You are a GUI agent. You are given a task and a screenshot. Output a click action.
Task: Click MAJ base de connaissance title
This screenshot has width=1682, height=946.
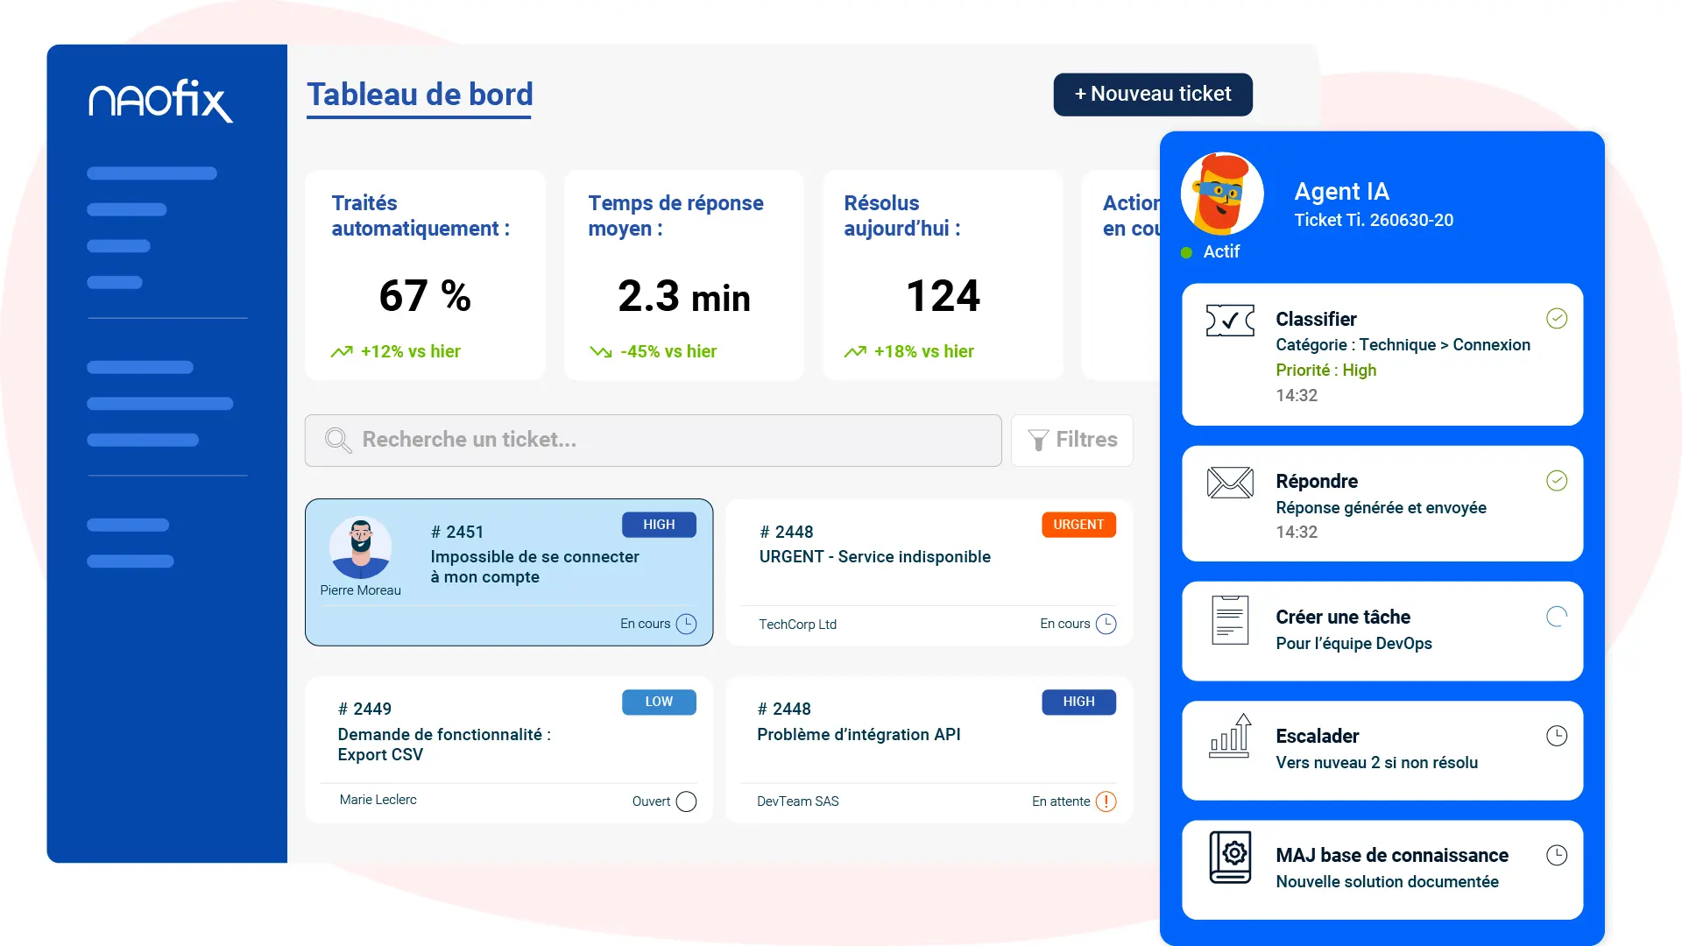tap(1392, 856)
